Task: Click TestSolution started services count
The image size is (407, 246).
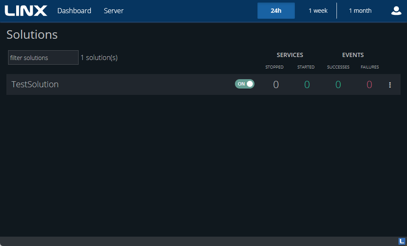Action: (x=307, y=85)
